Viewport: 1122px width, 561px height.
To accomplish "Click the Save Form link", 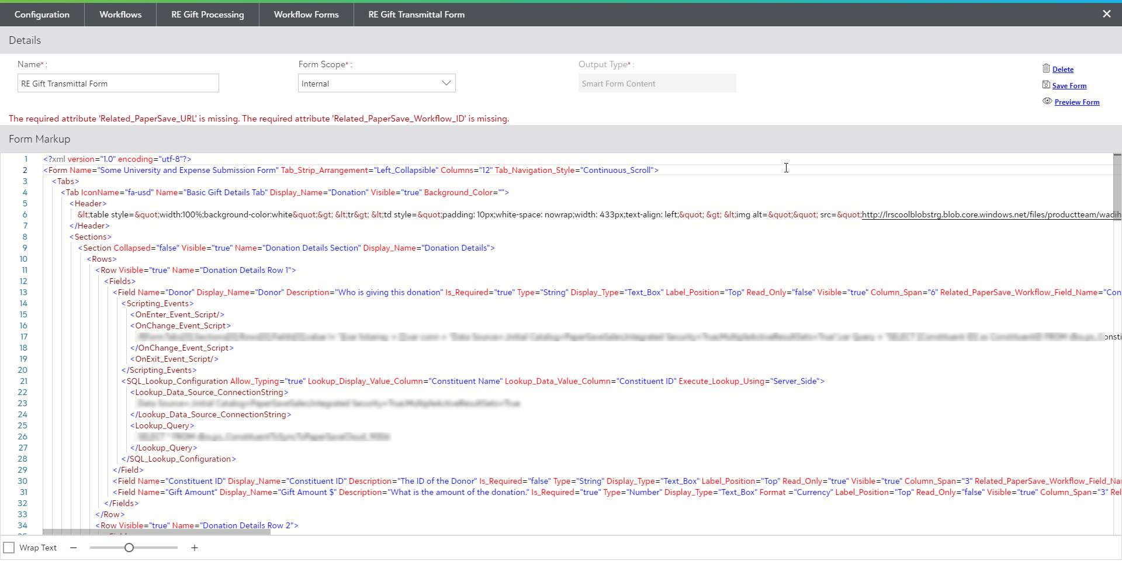I will [x=1069, y=85].
